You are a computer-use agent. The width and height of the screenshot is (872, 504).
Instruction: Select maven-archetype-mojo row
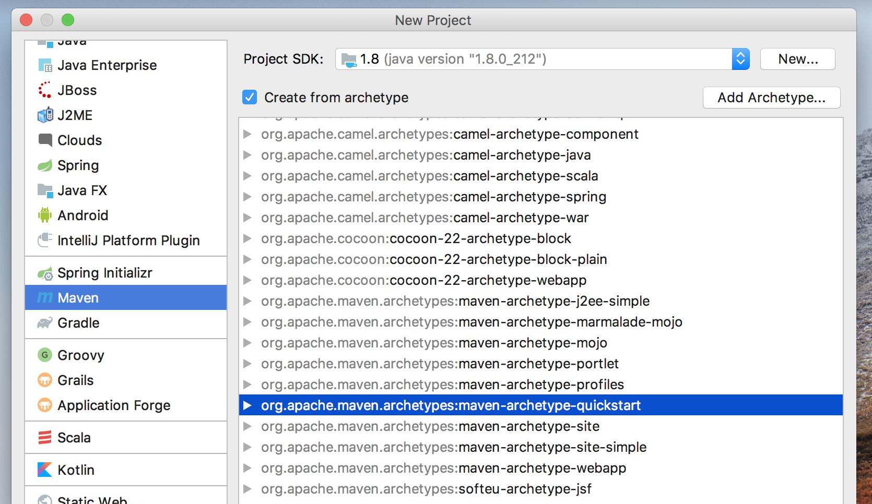click(541, 343)
